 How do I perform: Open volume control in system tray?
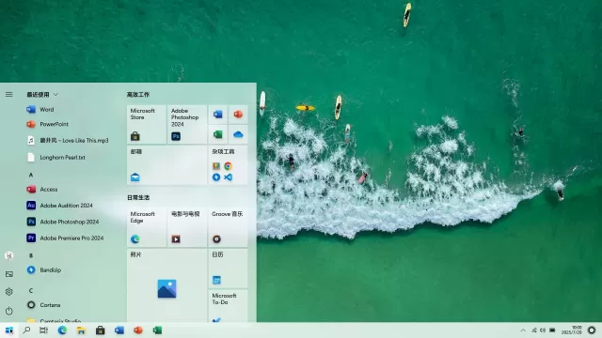(x=543, y=330)
